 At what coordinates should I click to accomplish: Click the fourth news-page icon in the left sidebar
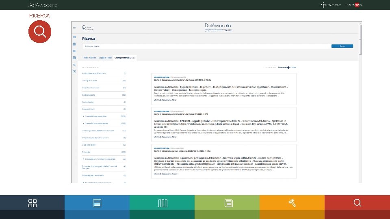pyautogui.click(x=74, y=58)
